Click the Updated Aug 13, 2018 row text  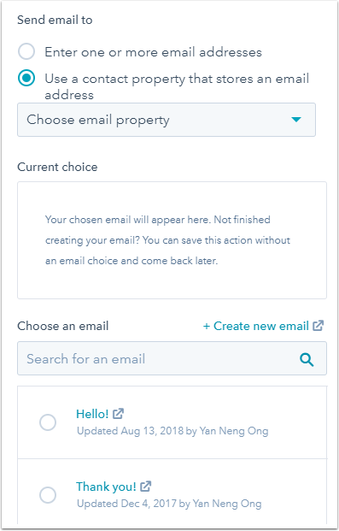click(x=172, y=431)
